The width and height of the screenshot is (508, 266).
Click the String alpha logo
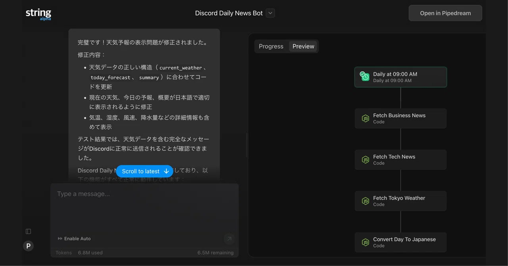point(38,14)
